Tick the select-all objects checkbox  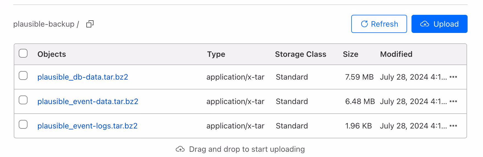(x=23, y=53)
